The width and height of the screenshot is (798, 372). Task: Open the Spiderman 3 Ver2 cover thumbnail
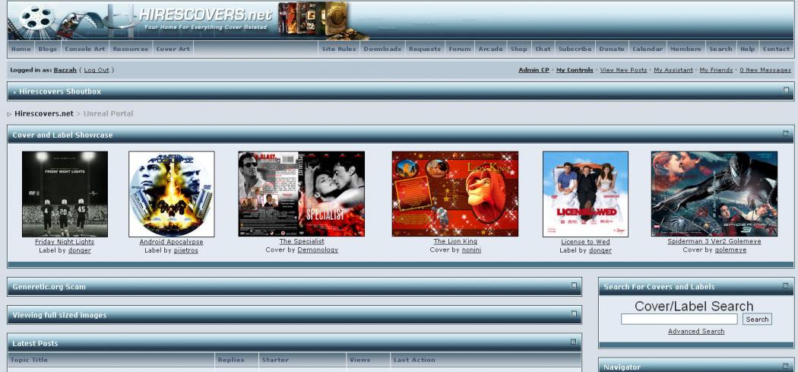714,194
